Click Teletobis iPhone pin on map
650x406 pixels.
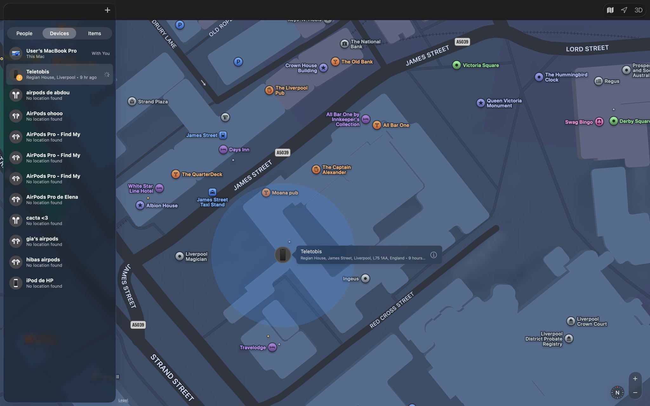pos(282,255)
